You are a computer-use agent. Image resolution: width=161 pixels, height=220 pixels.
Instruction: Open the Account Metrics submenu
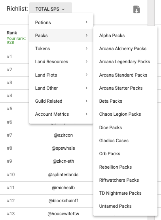61,114
